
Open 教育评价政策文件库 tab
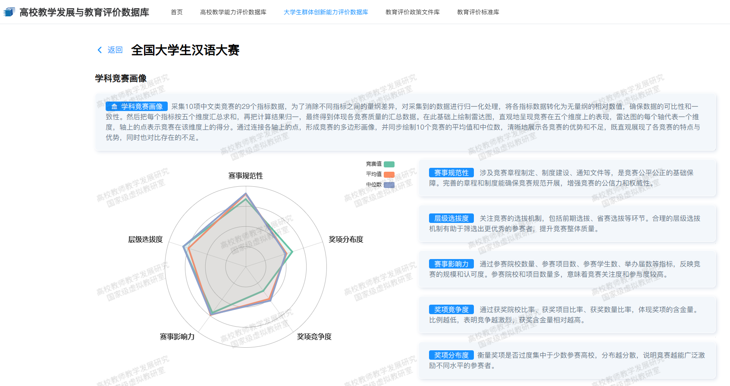pos(413,12)
